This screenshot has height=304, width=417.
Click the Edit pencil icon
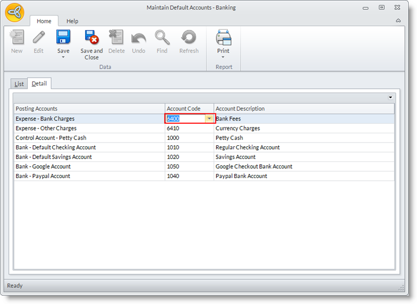click(39, 38)
